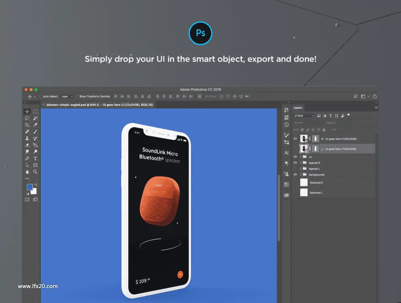This screenshot has width=401, height=303.
Task: Filter layers by pixel layers icon
Action: [x=319, y=116]
